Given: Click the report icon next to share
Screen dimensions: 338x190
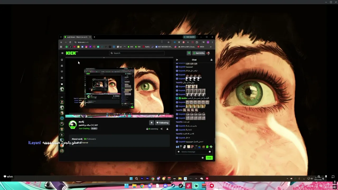Looking at the screenshot, I should click(167, 129).
